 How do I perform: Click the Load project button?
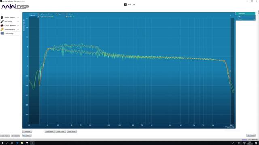(5, 136)
